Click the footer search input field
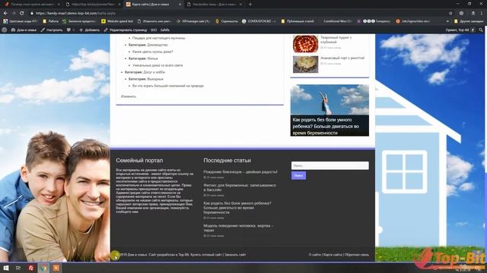This screenshot has width=487, height=273. click(329, 165)
